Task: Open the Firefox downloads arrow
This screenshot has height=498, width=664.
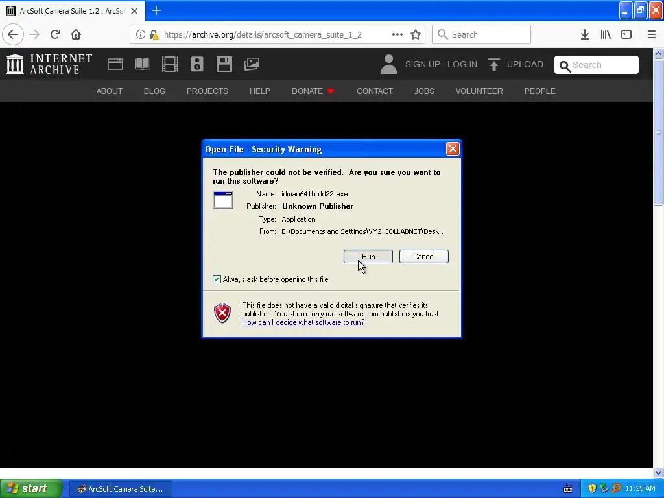Action: (585, 34)
